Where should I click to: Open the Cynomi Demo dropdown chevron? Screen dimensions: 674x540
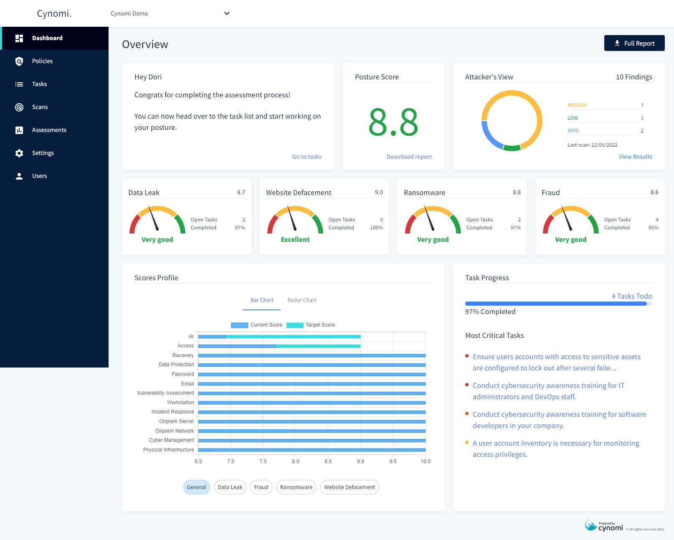[x=227, y=13]
